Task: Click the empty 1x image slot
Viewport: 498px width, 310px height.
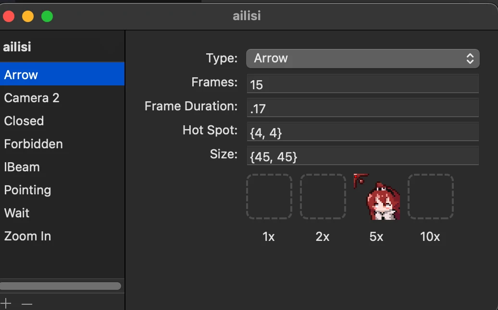Action: (x=269, y=197)
